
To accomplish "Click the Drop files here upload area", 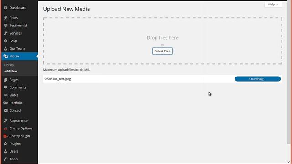I will click(x=162, y=41).
